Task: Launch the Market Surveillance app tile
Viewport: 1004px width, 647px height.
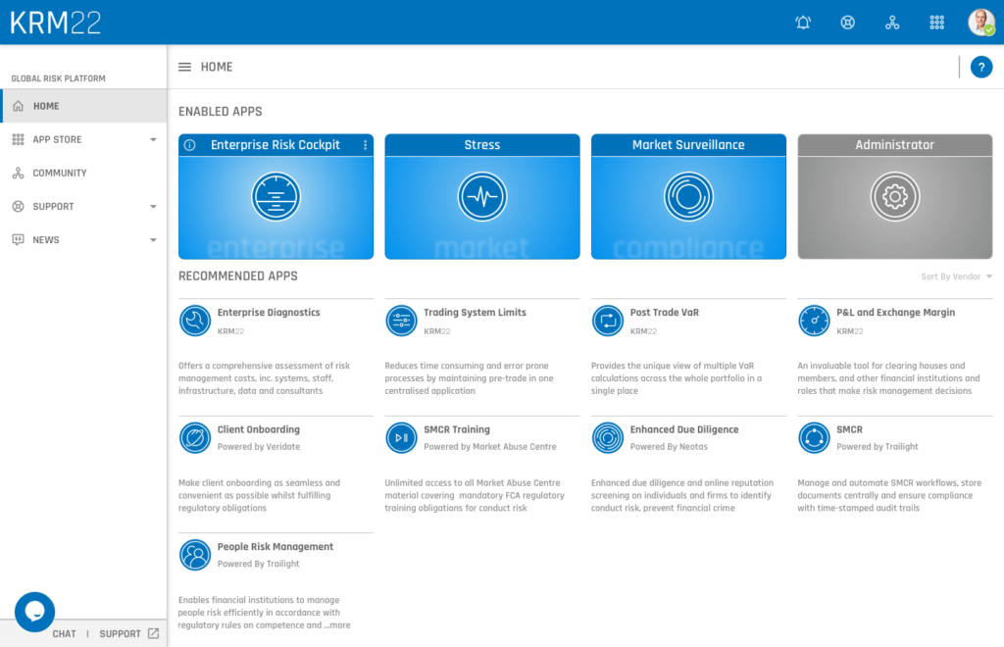Action: point(688,196)
